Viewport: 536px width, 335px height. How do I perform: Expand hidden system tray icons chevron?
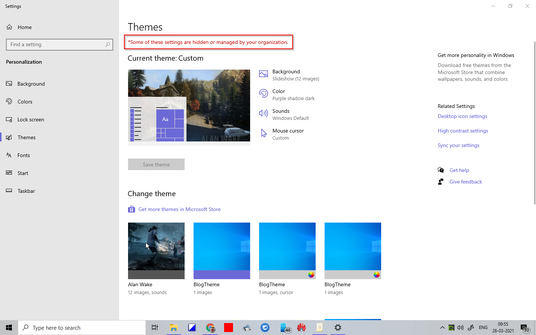[442, 328]
